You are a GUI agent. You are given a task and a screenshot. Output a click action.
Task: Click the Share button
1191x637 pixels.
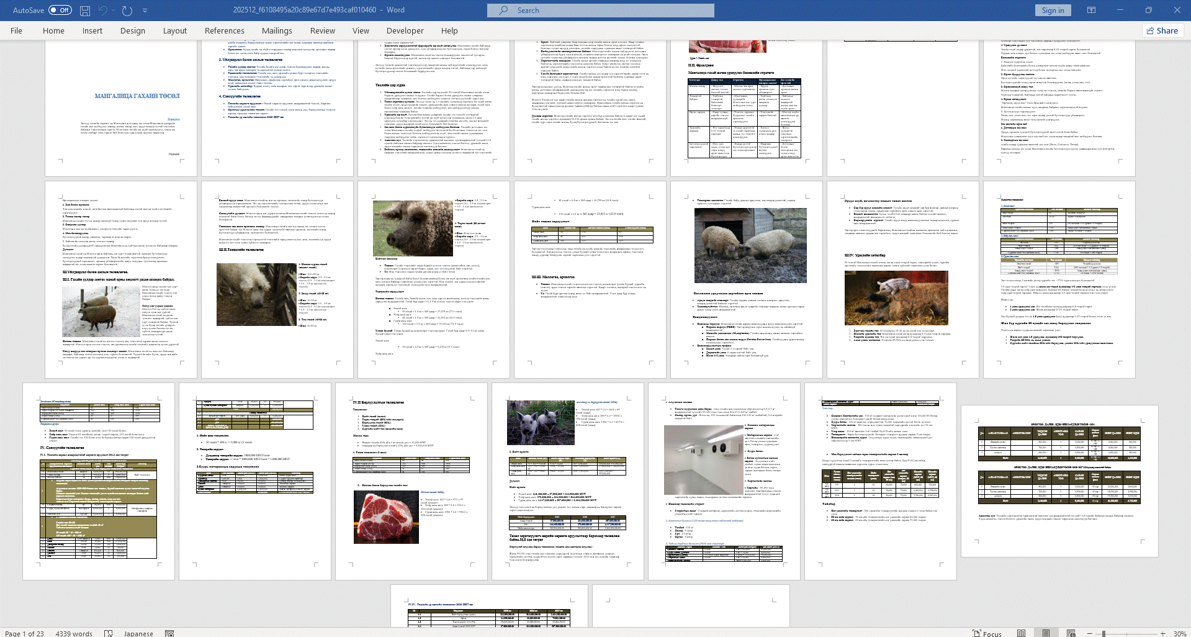tap(1162, 30)
